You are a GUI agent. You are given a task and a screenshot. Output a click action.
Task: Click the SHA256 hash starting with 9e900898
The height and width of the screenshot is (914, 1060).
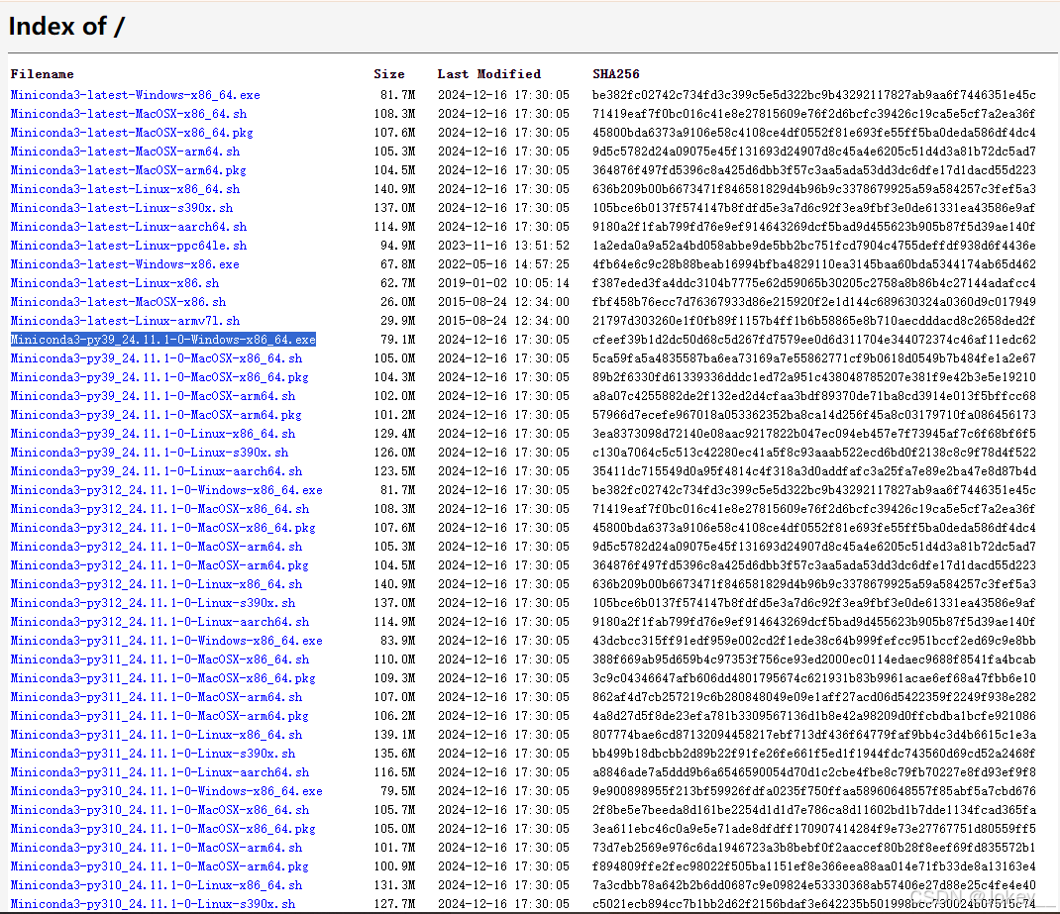click(x=814, y=791)
